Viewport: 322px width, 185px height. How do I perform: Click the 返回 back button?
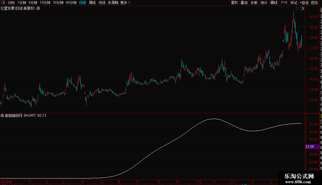314,3
